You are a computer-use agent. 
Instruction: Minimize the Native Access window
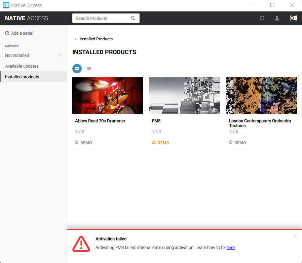tap(253, 5)
